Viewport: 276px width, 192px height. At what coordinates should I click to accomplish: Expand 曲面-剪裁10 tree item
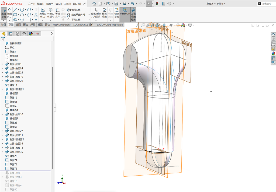point(2,77)
